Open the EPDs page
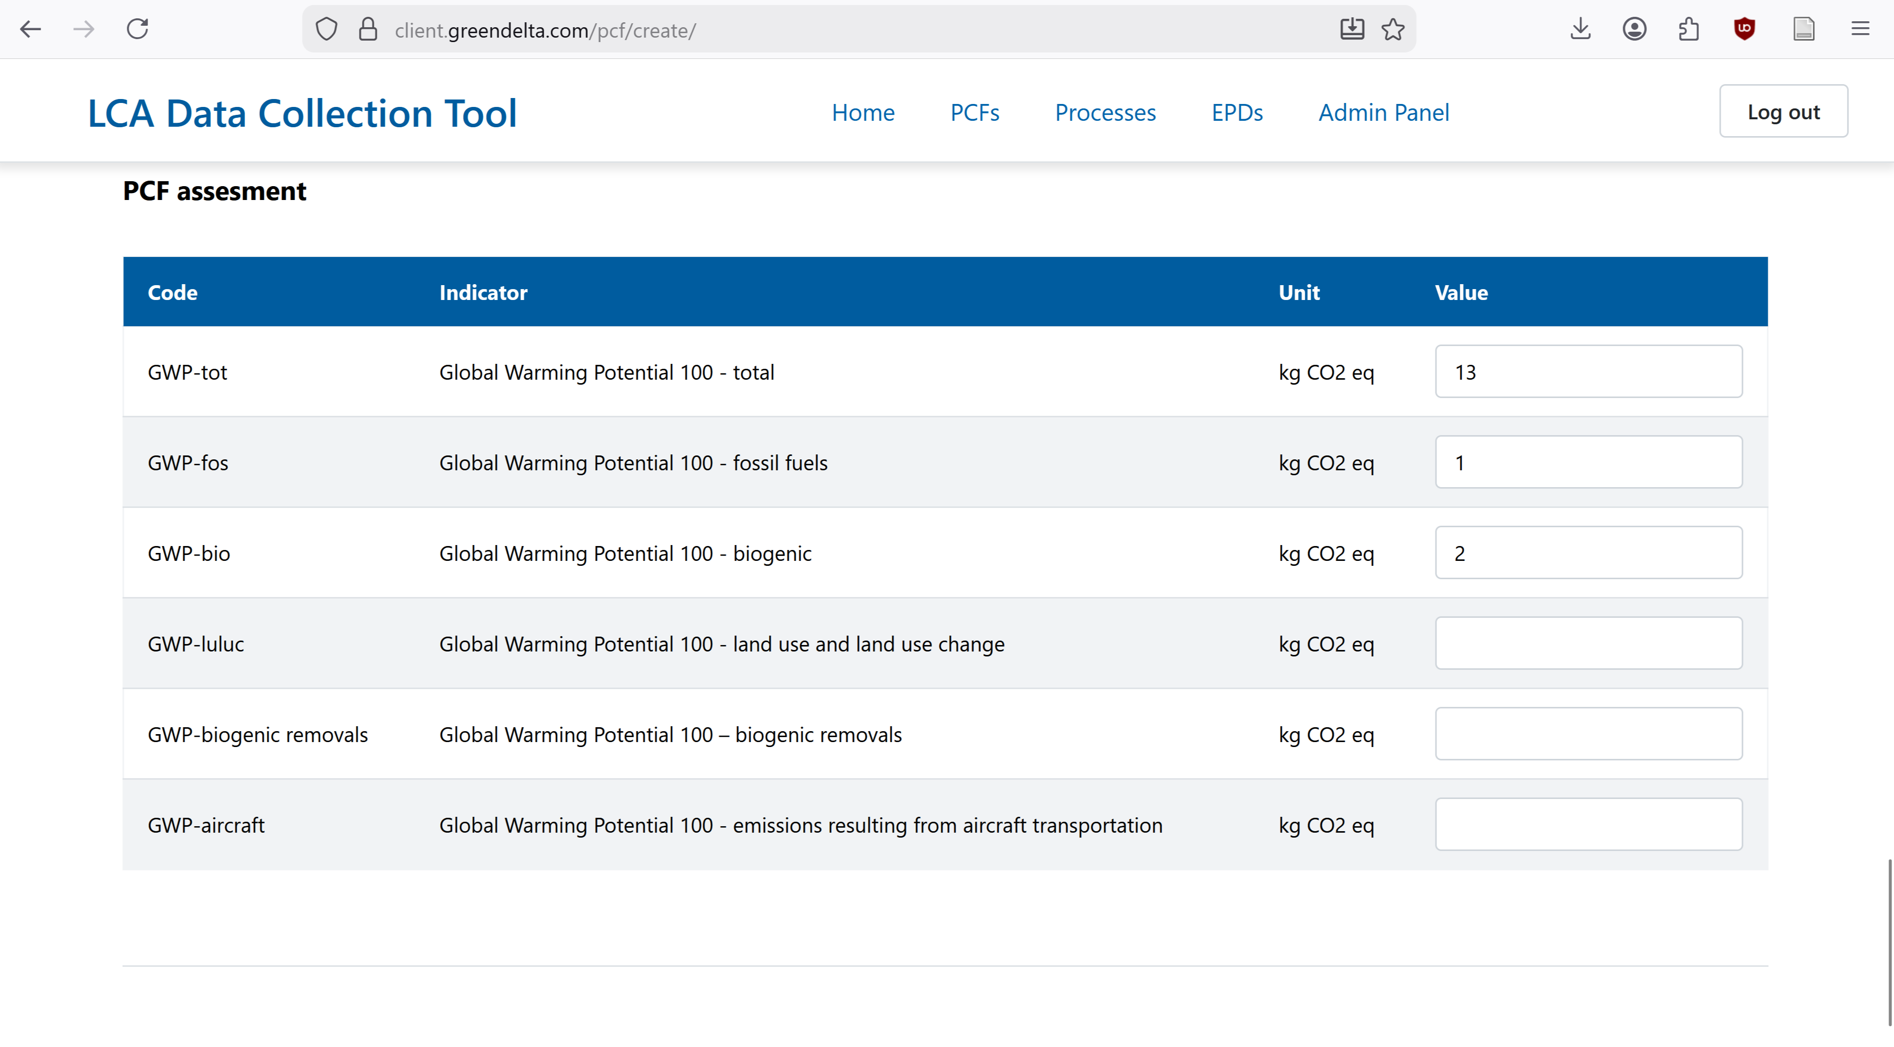 [x=1237, y=112]
